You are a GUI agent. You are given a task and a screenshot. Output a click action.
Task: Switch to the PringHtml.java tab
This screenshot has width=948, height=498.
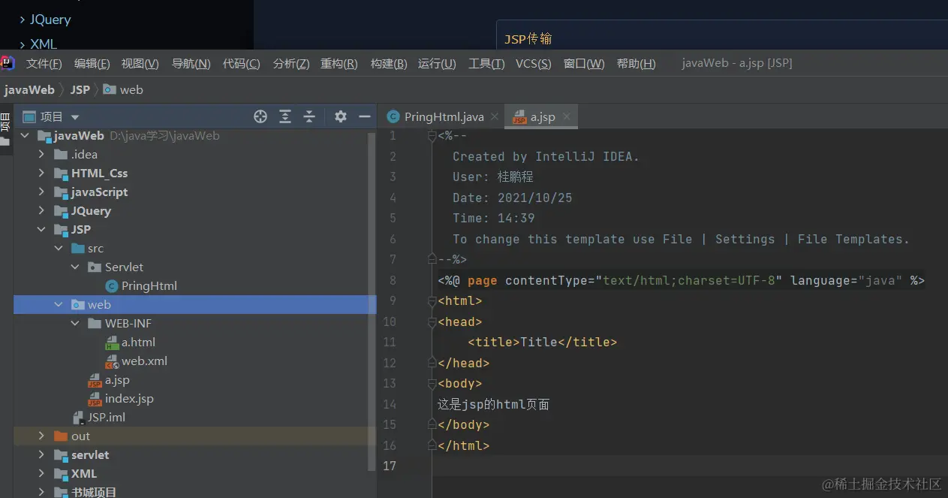point(443,116)
